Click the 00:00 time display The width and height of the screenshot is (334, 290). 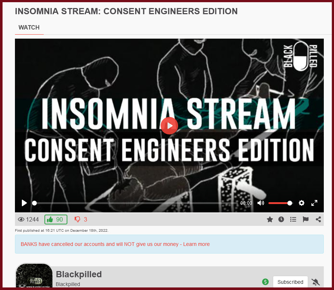[246, 203]
